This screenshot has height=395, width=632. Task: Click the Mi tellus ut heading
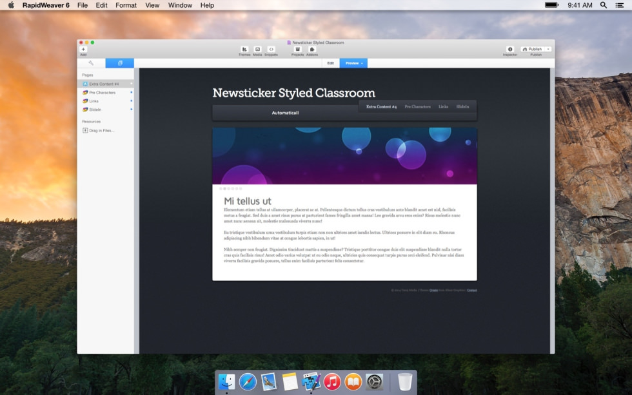[x=248, y=201]
